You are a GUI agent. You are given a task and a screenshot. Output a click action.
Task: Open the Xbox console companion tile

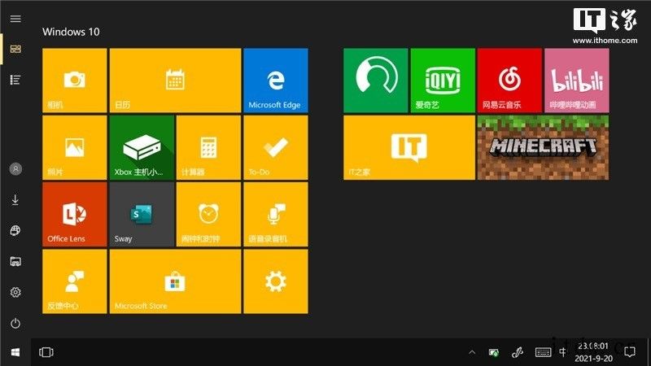(142, 148)
